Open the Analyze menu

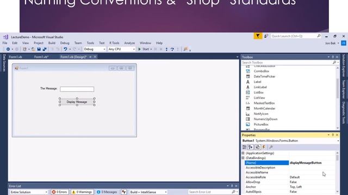coord(129,43)
